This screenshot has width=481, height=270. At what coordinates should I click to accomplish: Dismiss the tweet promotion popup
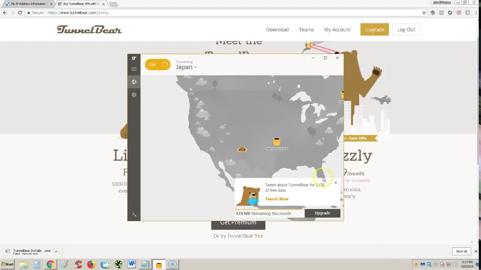[336, 183]
